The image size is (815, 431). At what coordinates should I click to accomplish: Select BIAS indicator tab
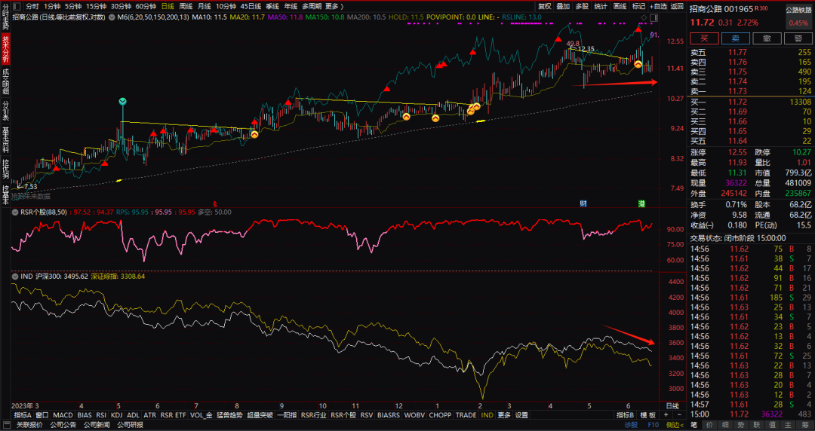[85, 415]
